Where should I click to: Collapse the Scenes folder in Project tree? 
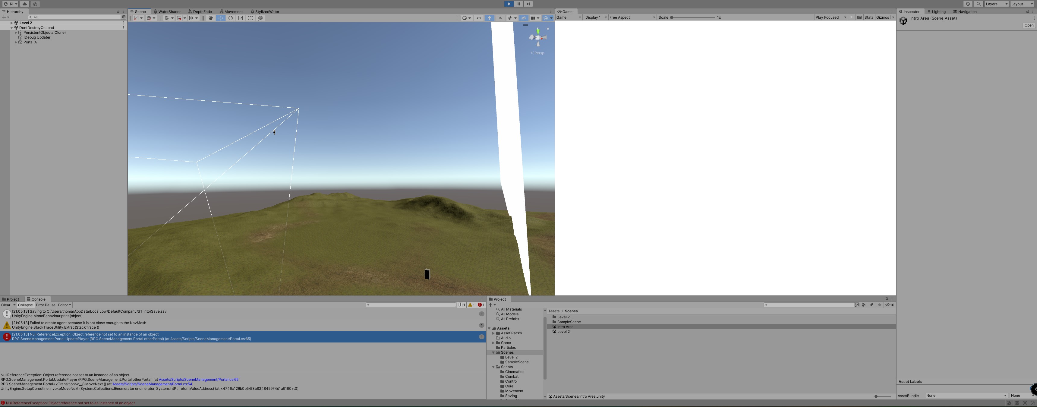click(x=493, y=353)
